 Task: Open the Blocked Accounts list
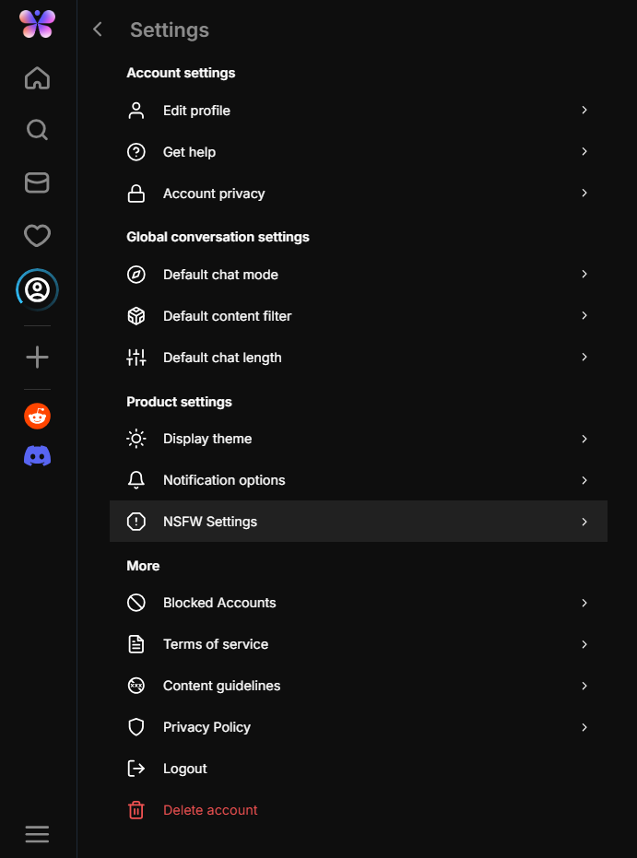click(219, 603)
